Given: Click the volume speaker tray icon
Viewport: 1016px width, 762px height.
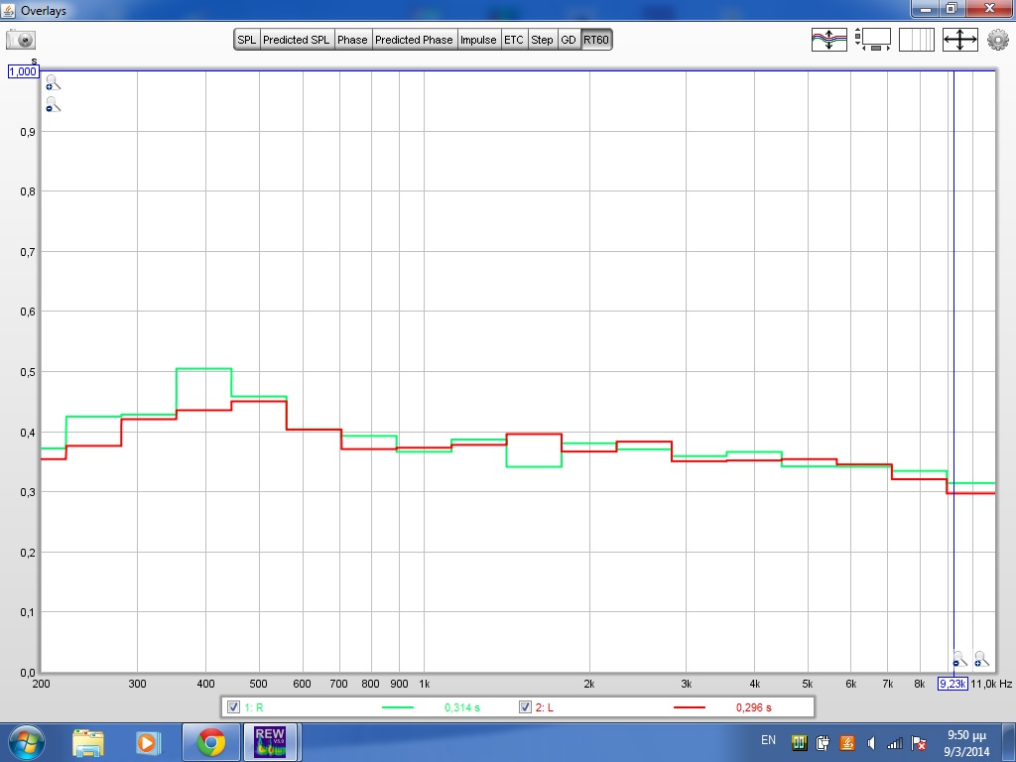Looking at the screenshot, I should point(870,742).
